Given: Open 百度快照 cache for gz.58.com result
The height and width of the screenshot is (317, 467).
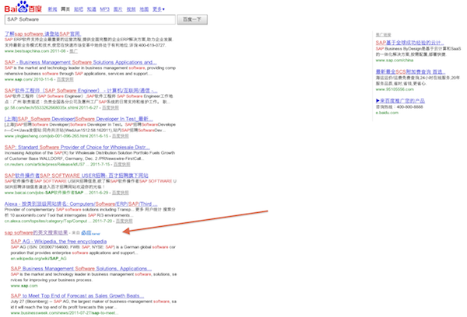Looking at the screenshot, I should [111, 108].
